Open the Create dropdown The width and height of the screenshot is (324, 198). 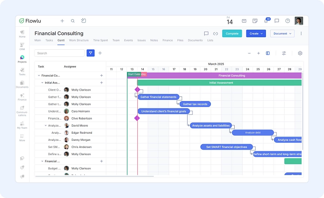point(256,33)
